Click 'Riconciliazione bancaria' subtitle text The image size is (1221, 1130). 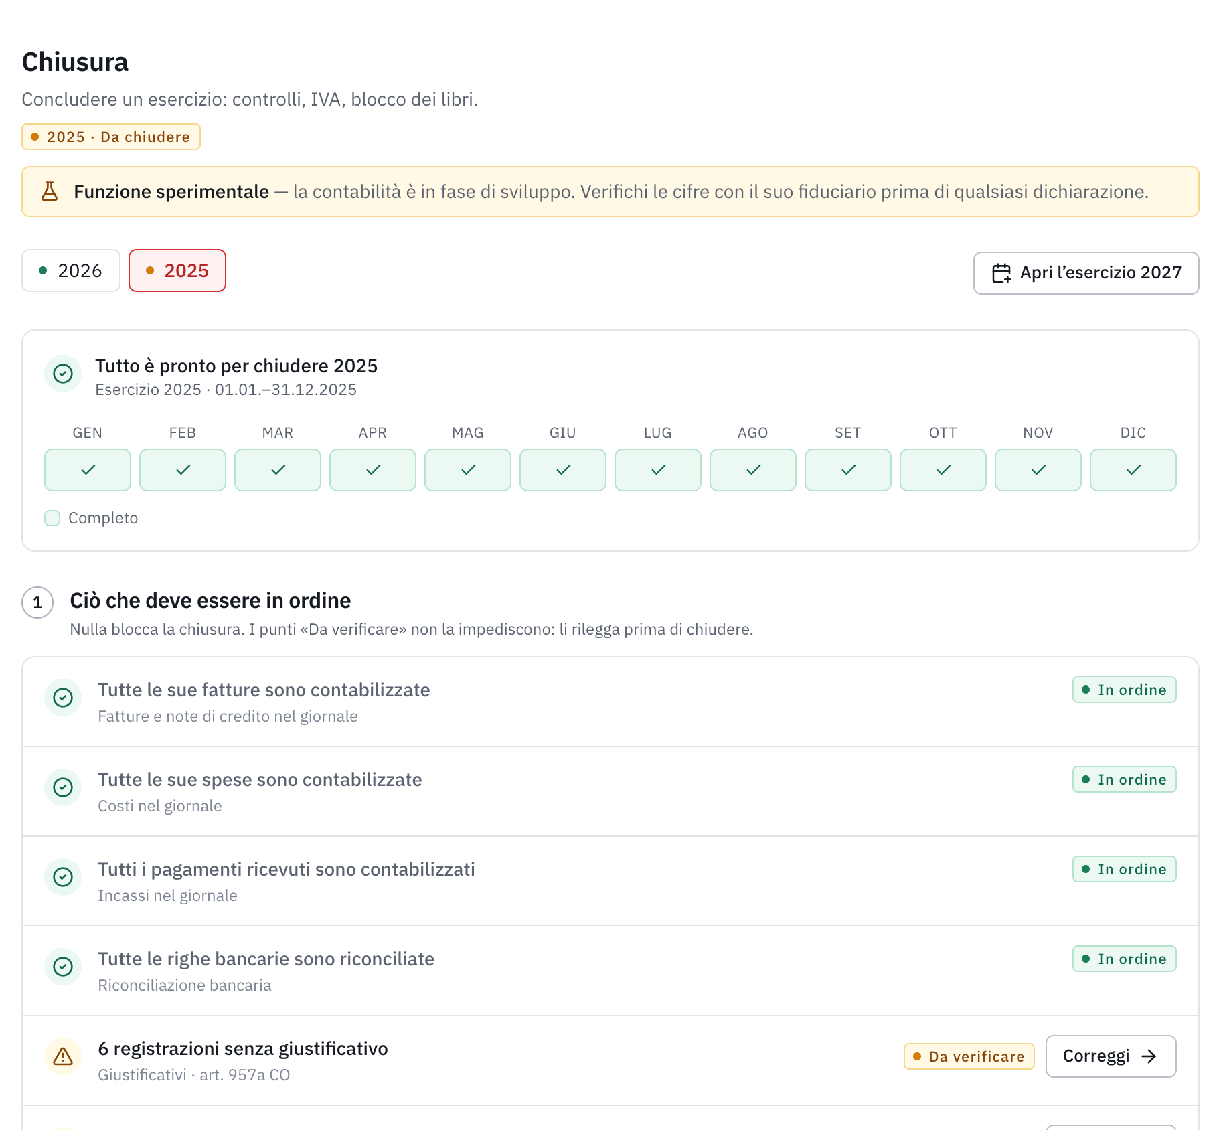coord(185,985)
